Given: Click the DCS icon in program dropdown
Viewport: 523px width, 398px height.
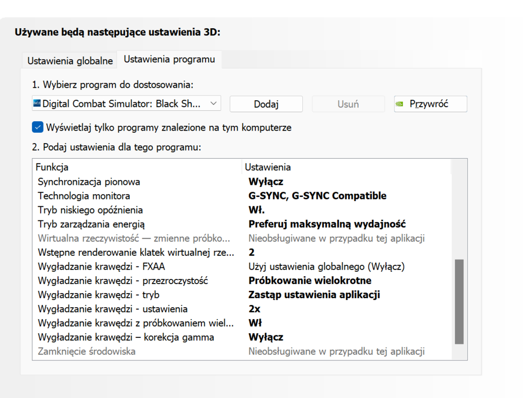Looking at the screenshot, I should tap(37, 103).
